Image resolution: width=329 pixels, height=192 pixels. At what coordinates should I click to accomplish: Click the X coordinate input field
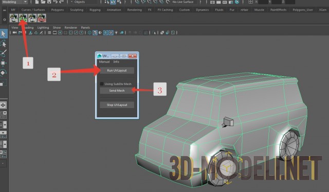pos(263,2)
